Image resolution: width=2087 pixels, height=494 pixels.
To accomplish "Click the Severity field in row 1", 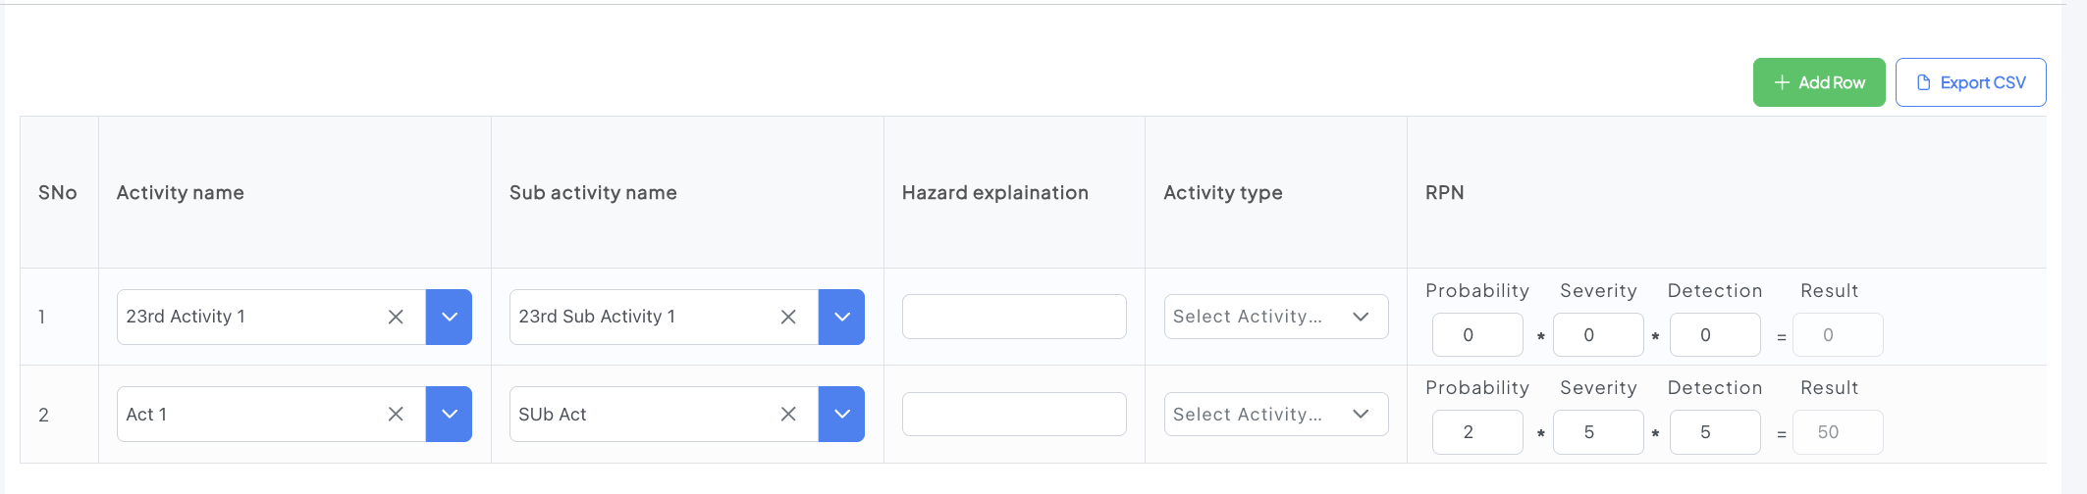I will tap(1597, 335).
